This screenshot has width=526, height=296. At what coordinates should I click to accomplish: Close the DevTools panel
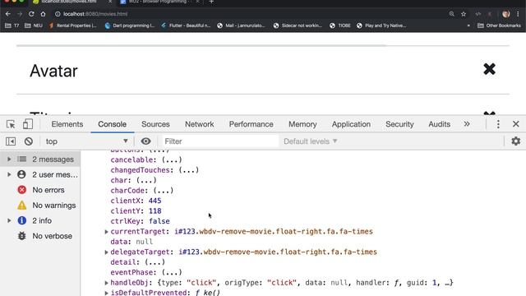point(516,124)
